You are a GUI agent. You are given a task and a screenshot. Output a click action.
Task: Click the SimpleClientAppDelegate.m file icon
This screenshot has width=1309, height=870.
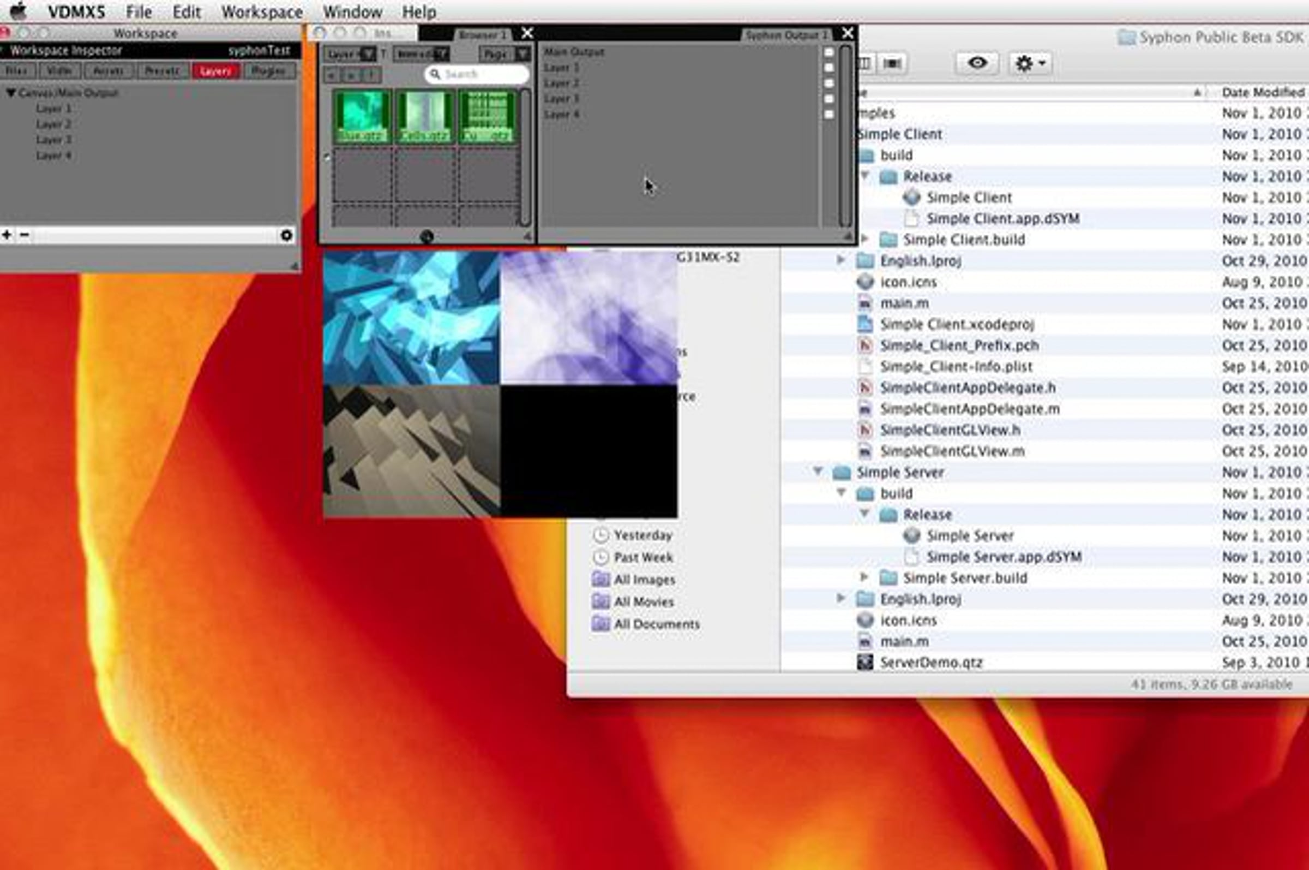[865, 408]
